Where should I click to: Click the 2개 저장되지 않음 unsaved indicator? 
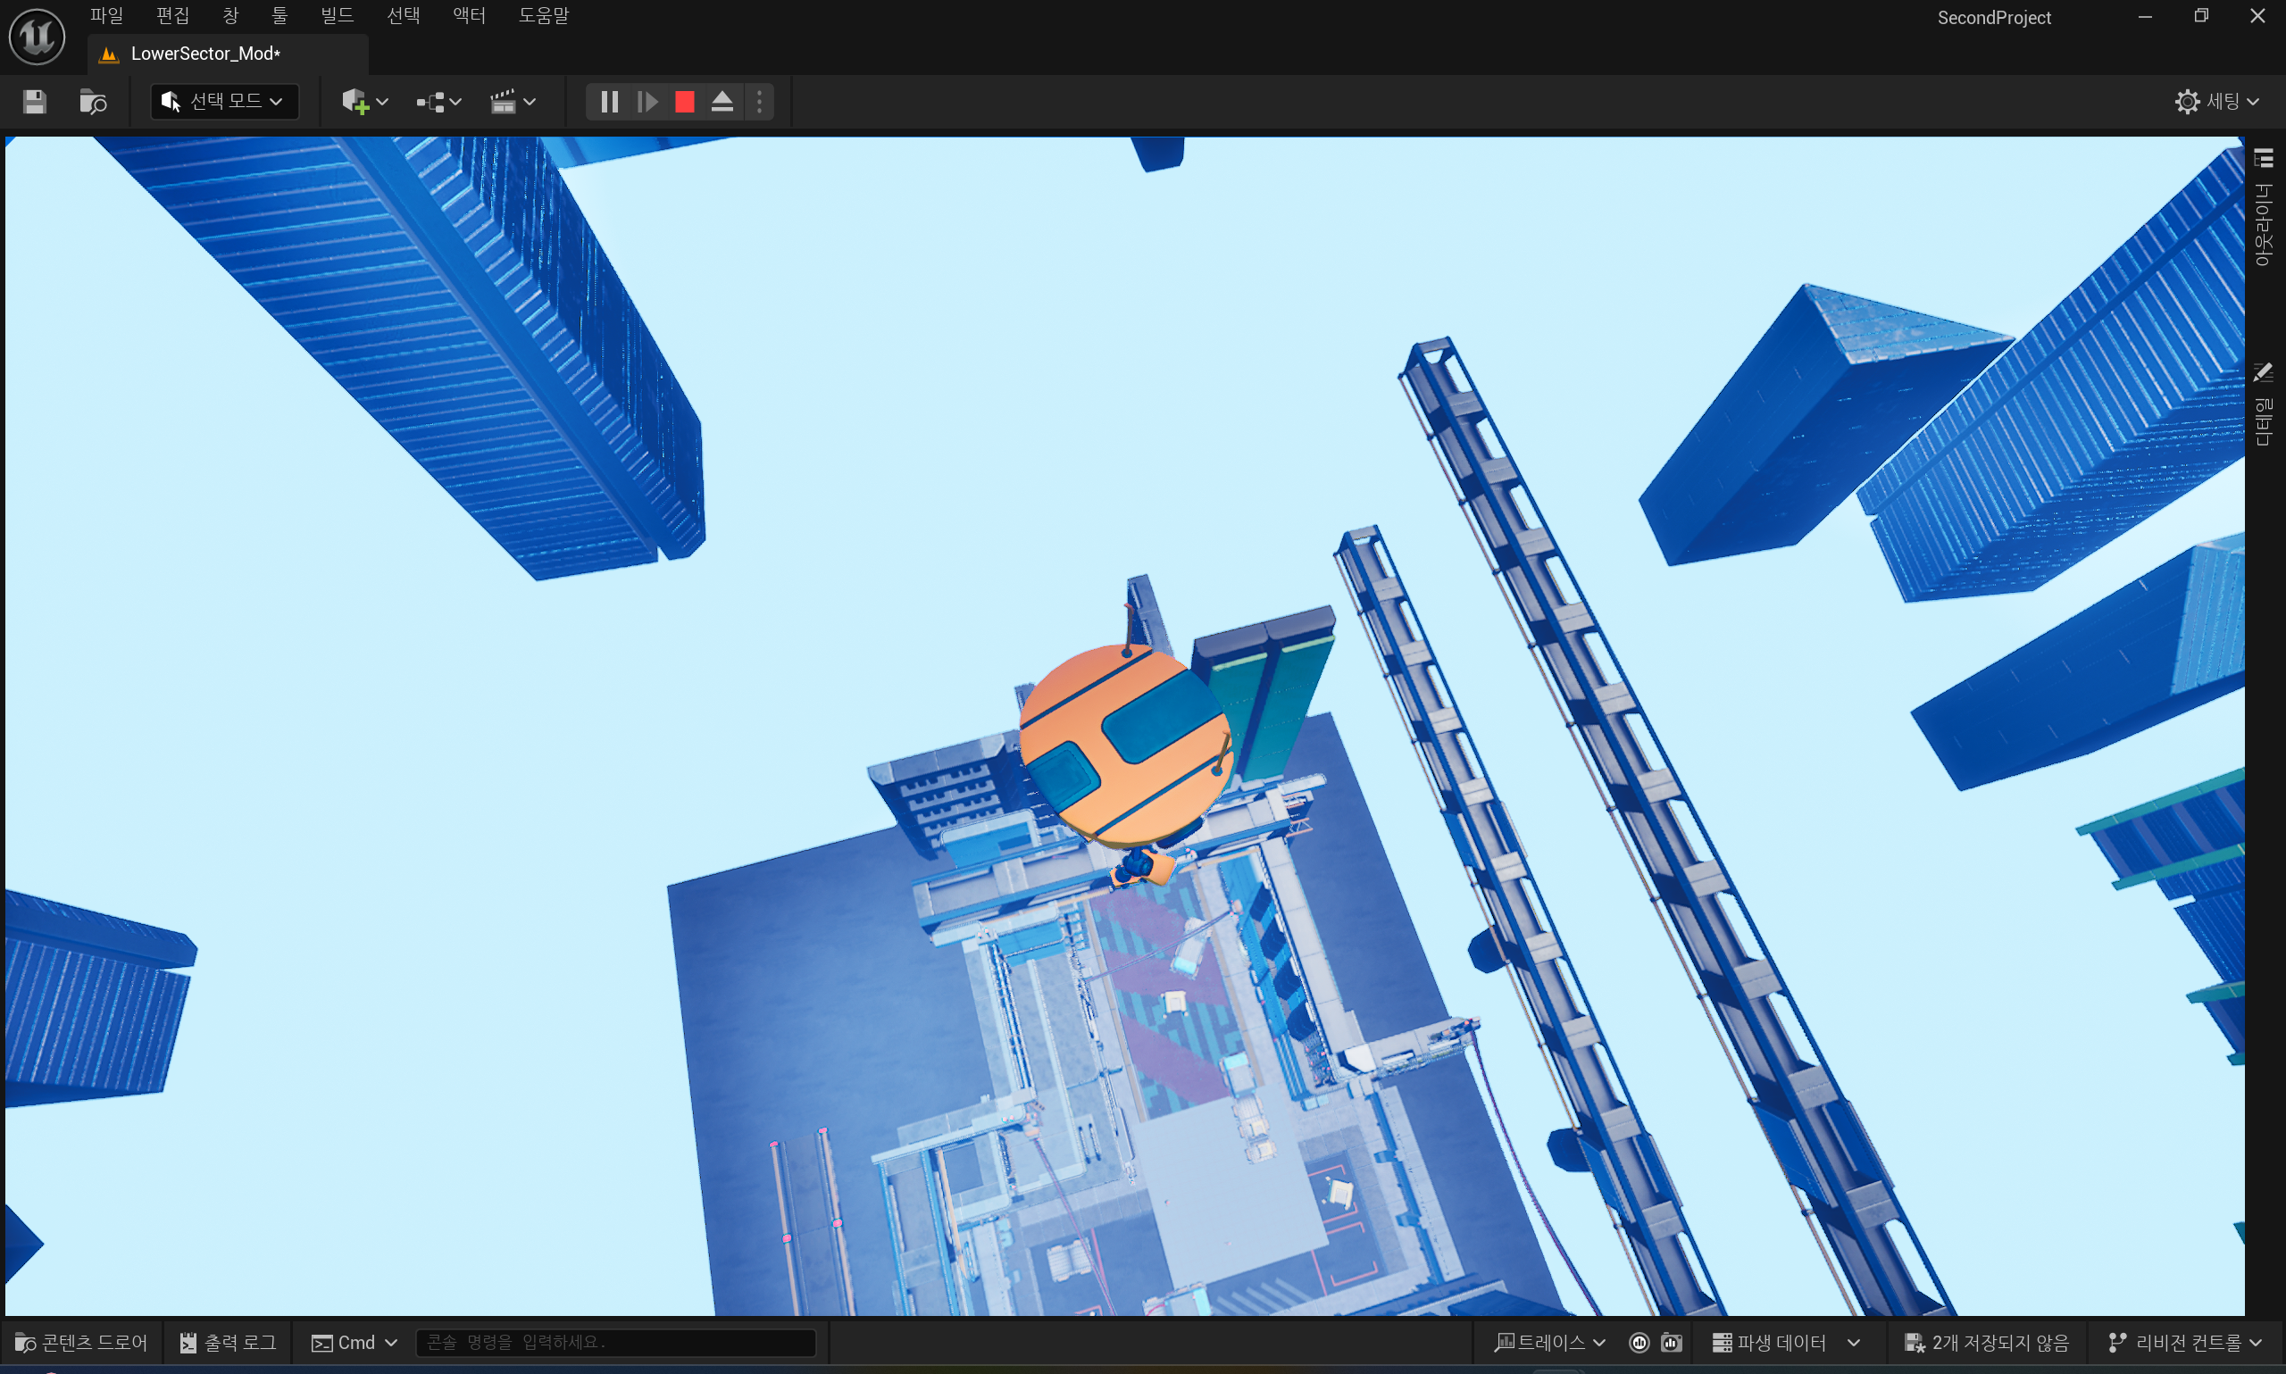(x=1987, y=1343)
